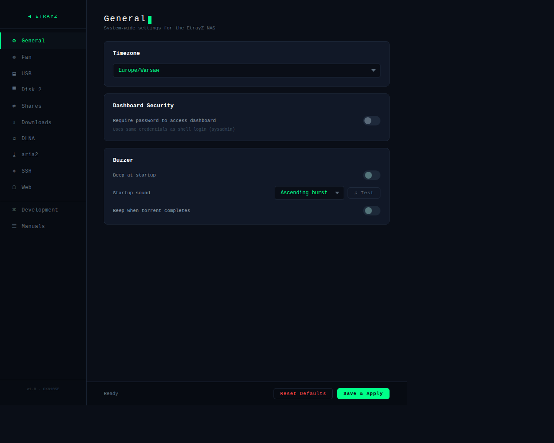Turn on Beep at startup

(371, 175)
